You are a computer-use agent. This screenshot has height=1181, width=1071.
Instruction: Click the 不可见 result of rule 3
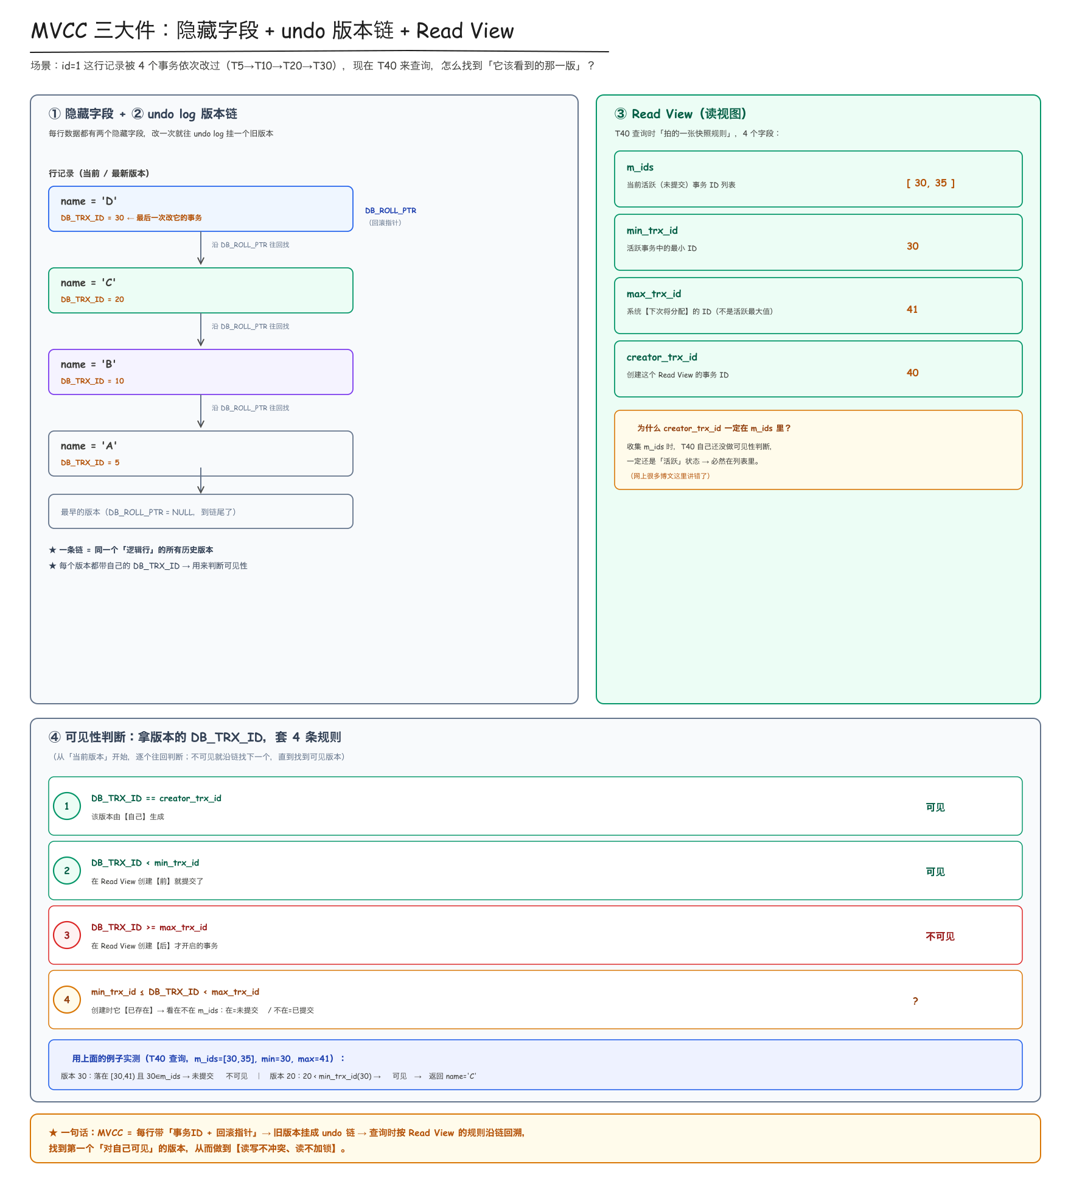point(940,936)
